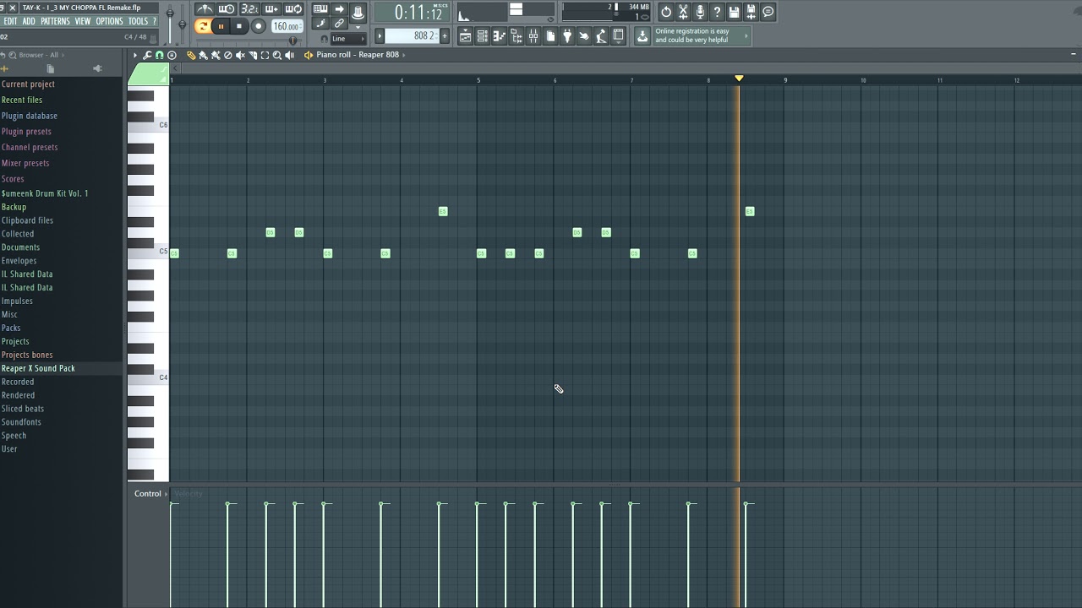Open the ADD menu
This screenshot has width=1082, height=608.
click(x=29, y=21)
